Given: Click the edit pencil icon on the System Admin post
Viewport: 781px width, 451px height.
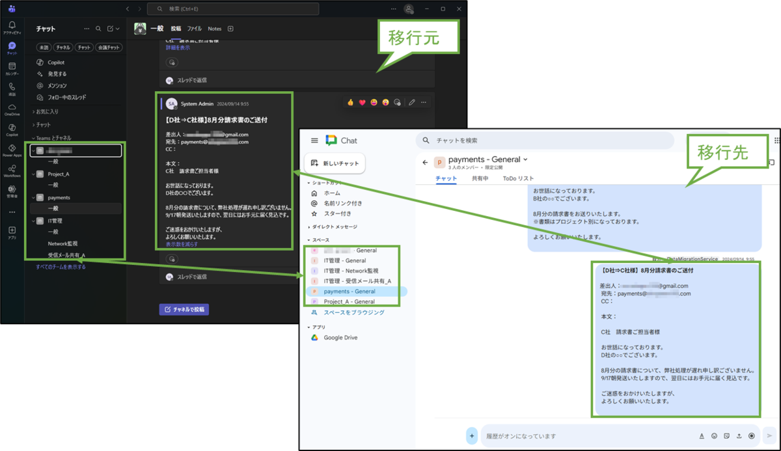Looking at the screenshot, I should [411, 103].
